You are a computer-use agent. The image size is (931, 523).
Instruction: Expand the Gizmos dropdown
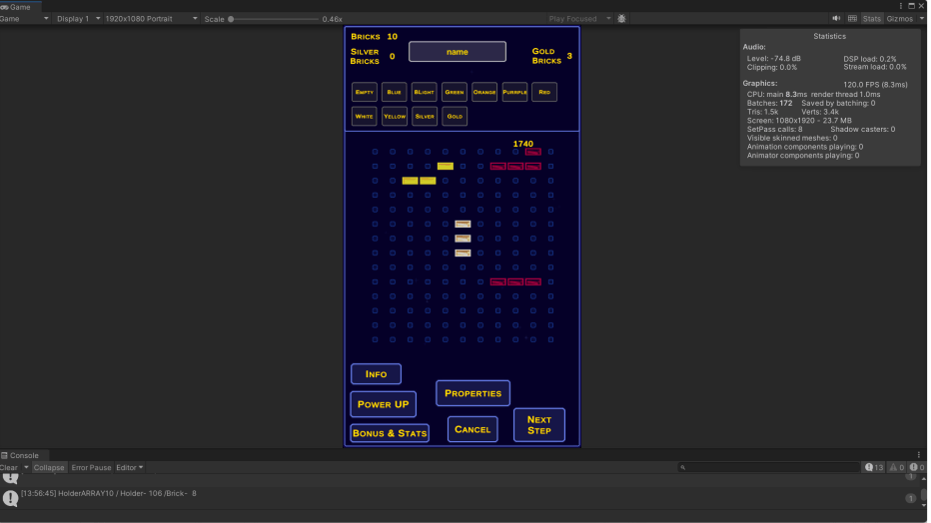click(x=902, y=19)
